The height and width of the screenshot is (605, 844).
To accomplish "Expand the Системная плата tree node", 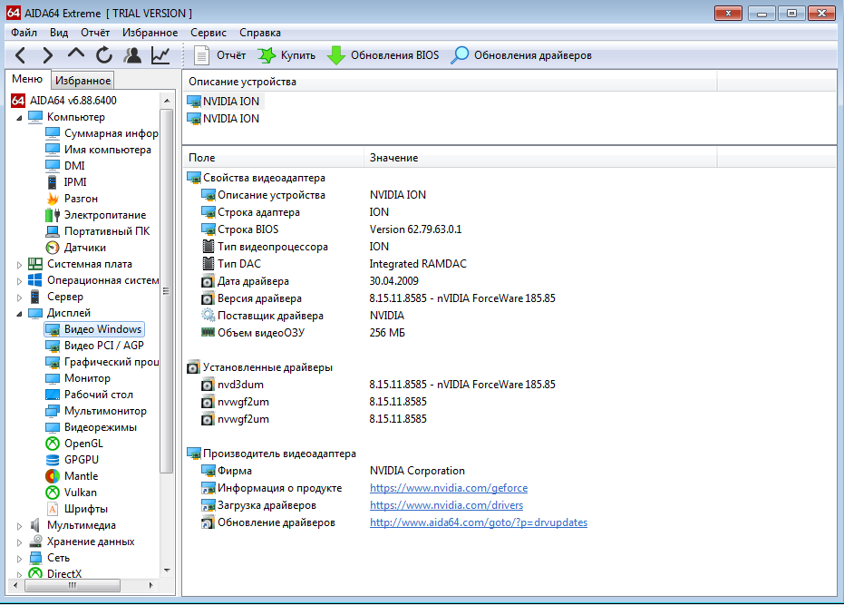I will [19, 265].
